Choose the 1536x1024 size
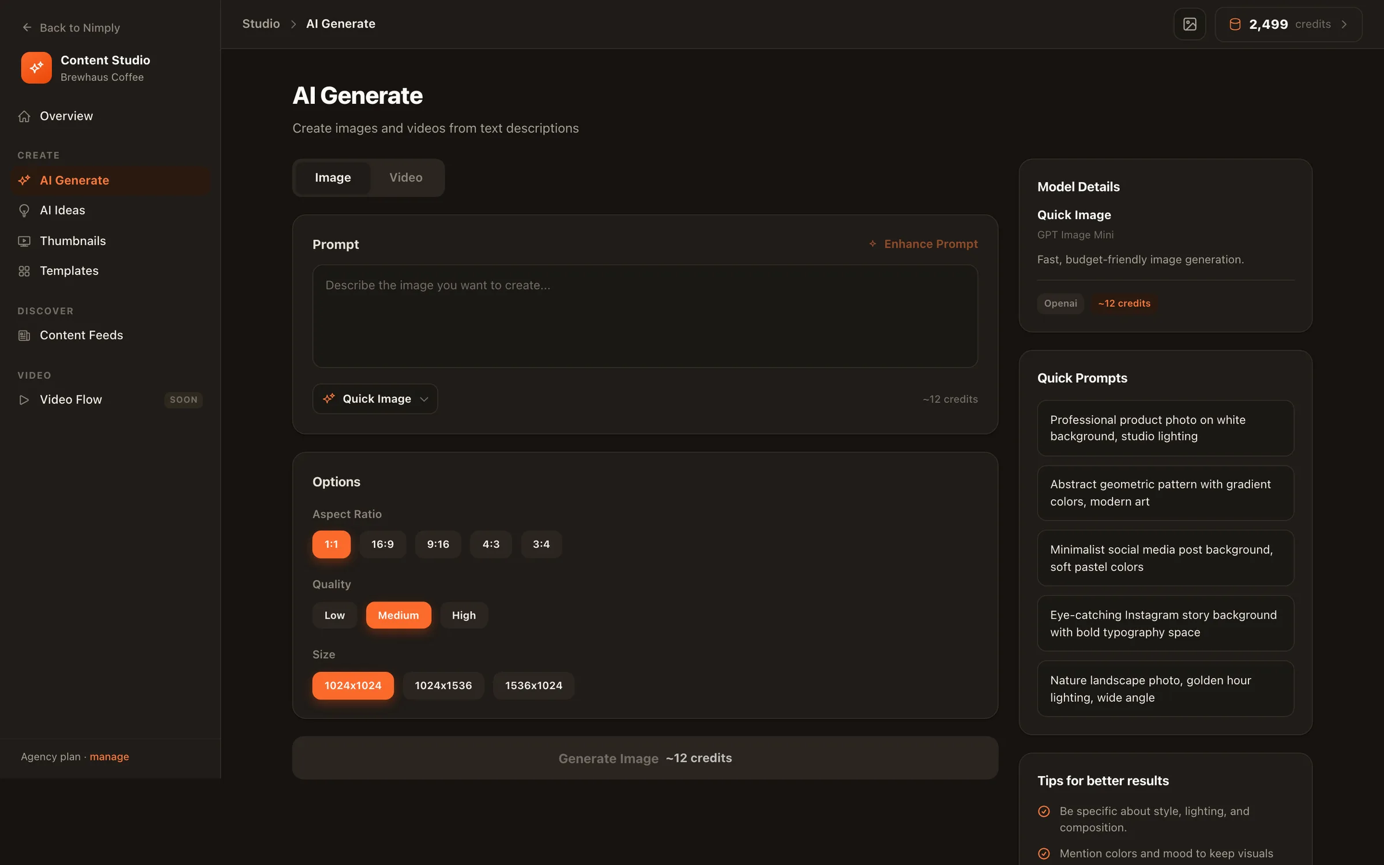The width and height of the screenshot is (1384, 865). point(534,686)
